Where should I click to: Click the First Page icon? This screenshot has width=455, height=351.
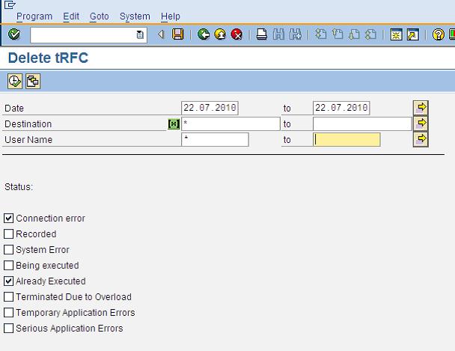point(320,34)
